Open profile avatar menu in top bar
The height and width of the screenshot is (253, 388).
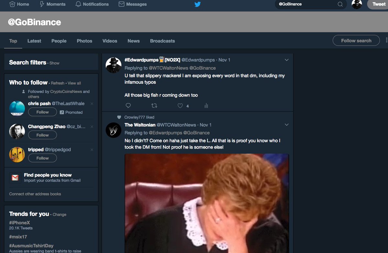[357, 4]
